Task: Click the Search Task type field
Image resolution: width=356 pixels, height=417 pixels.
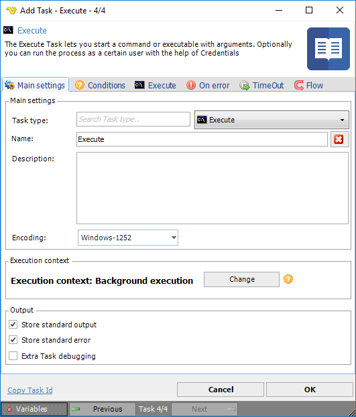Action: tap(133, 119)
